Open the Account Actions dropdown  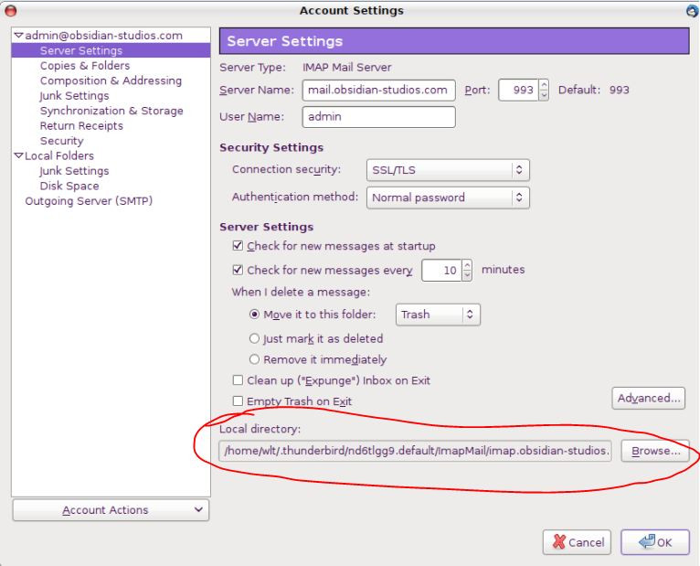[x=111, y=510]
